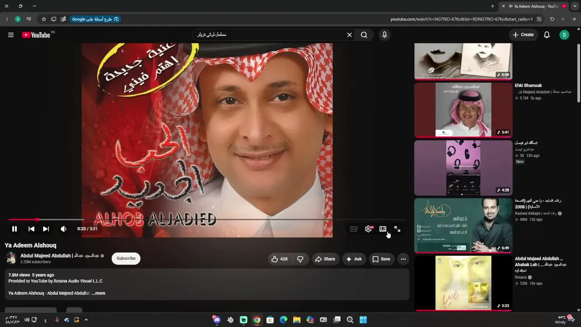
Task: Open Microsoft Edge from the taskbar
Action: click(283, 320)
